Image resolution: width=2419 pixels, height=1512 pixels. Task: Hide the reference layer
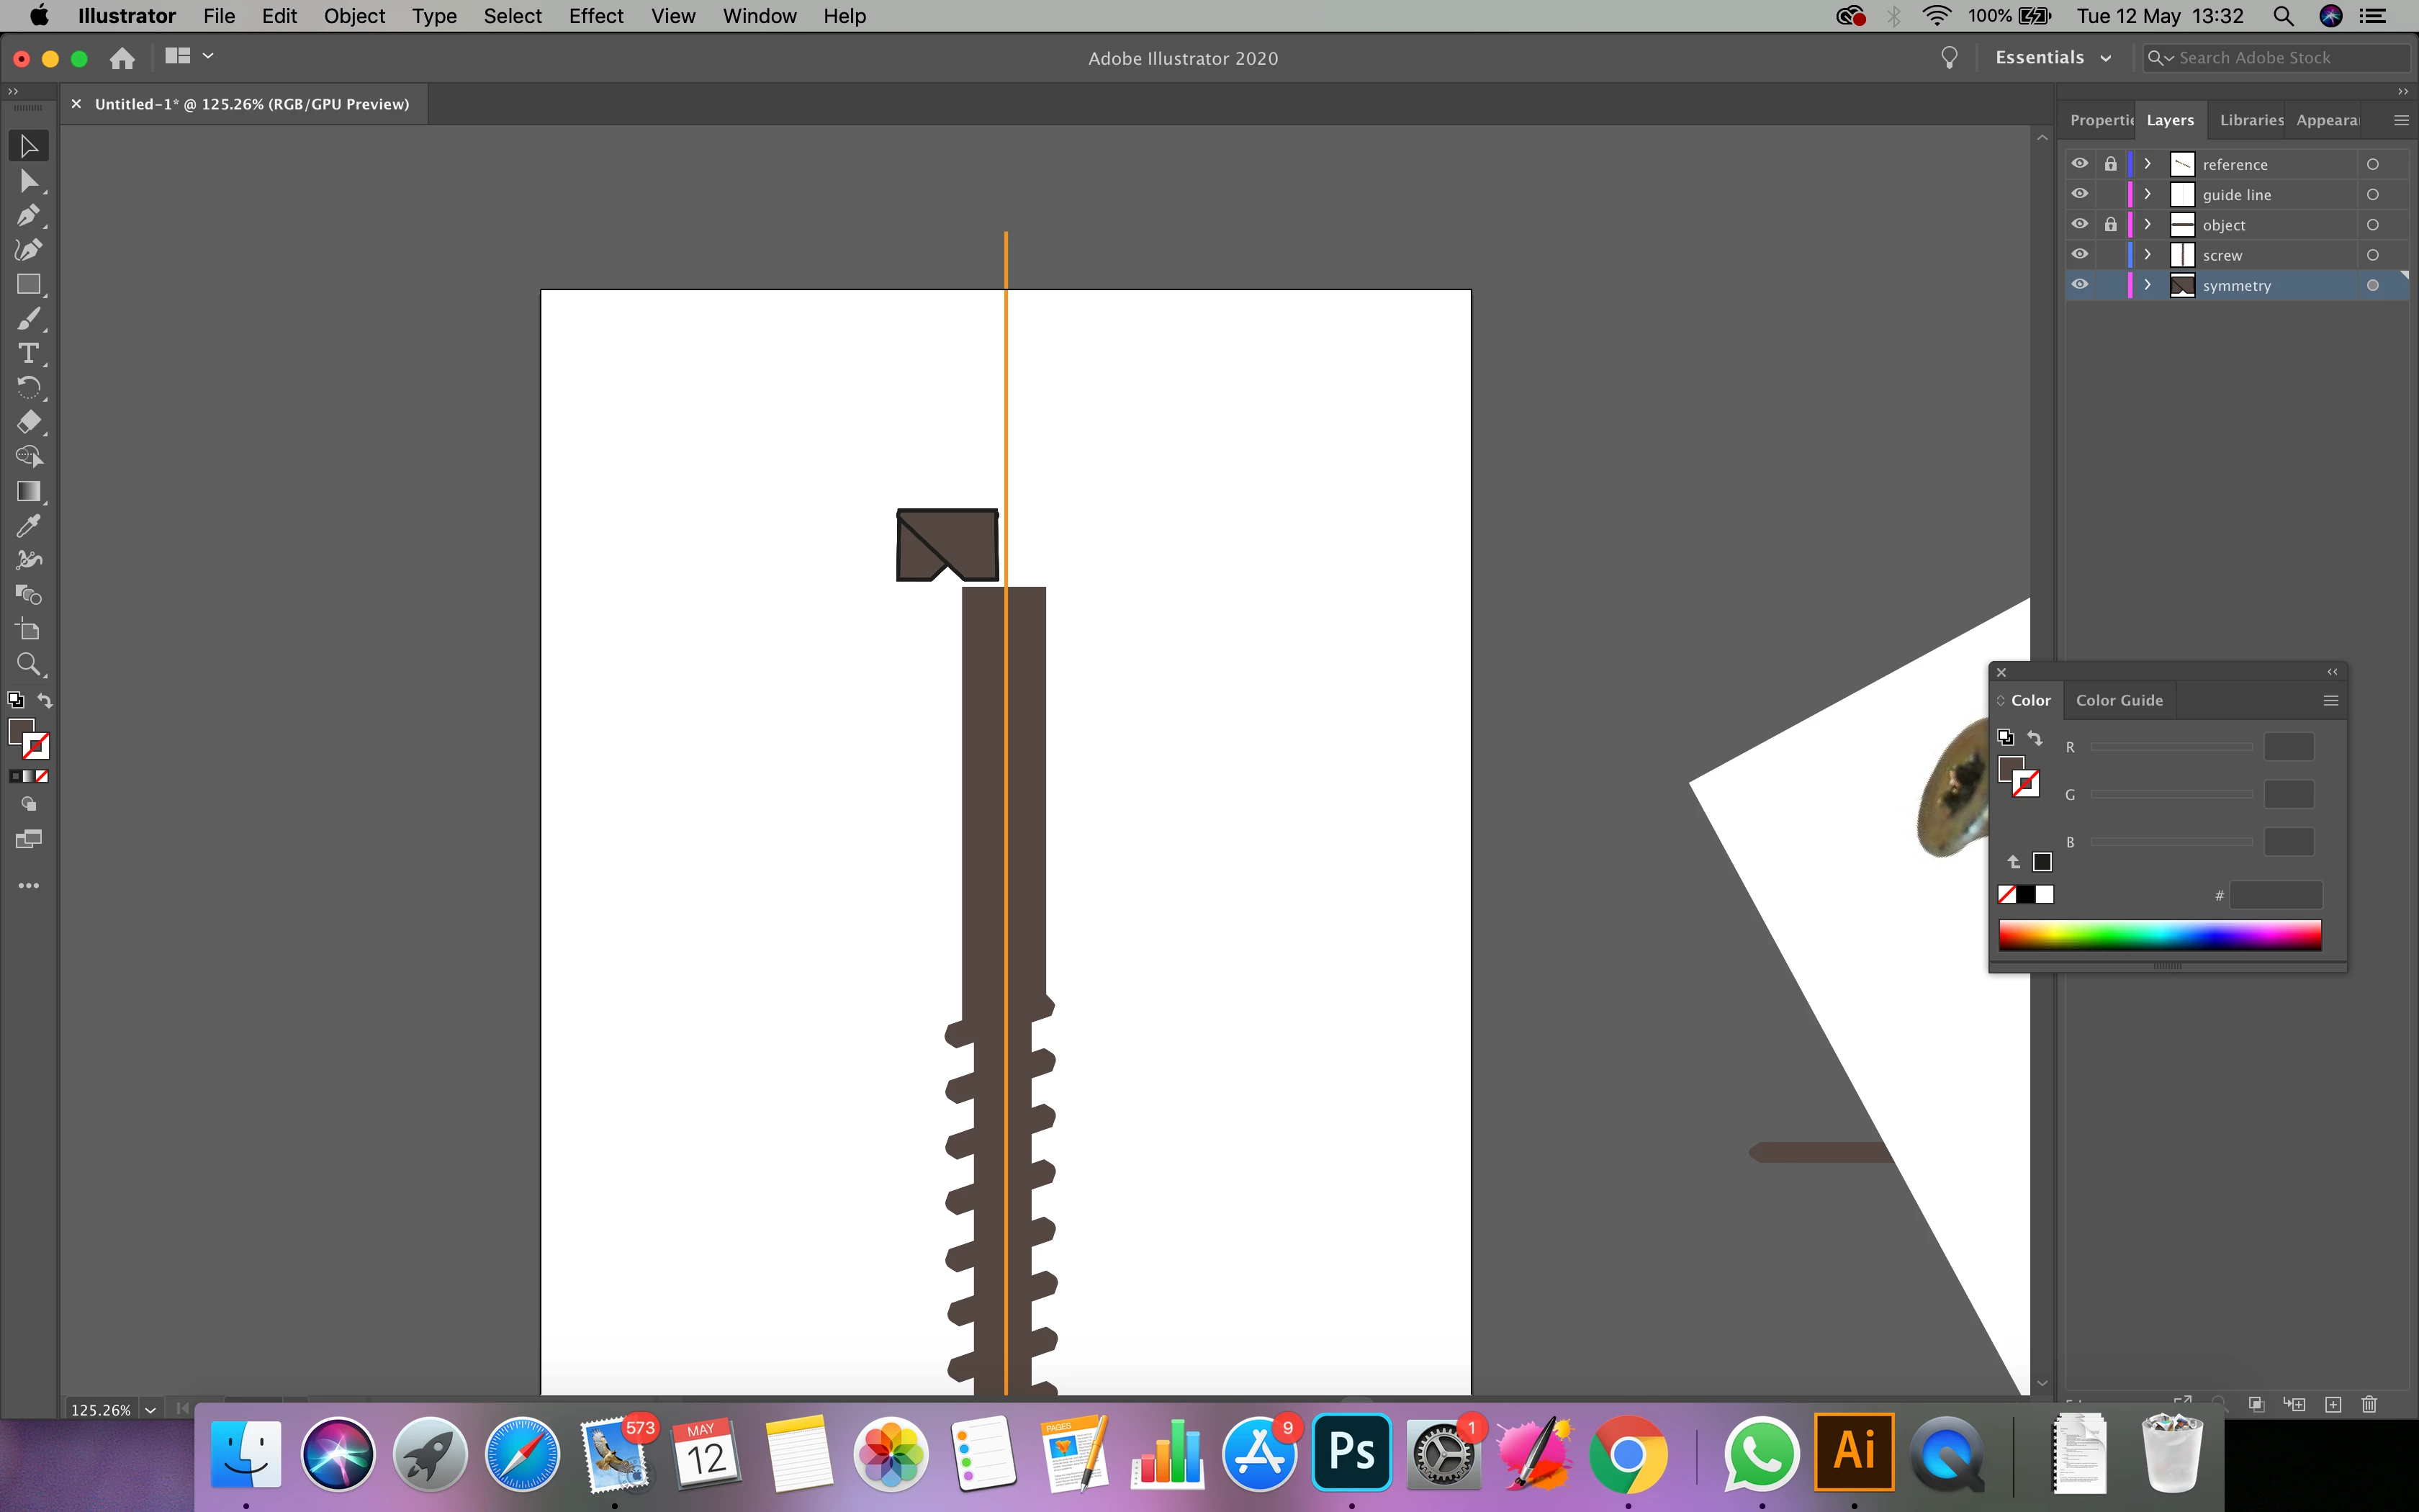2079,164
